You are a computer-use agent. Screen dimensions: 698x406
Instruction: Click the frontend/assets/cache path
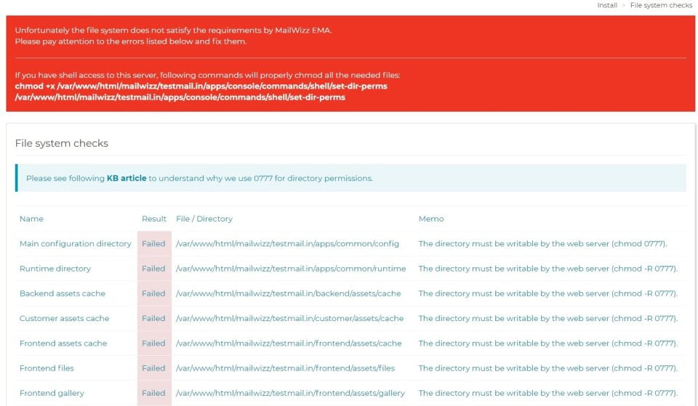tap(289, 344)
